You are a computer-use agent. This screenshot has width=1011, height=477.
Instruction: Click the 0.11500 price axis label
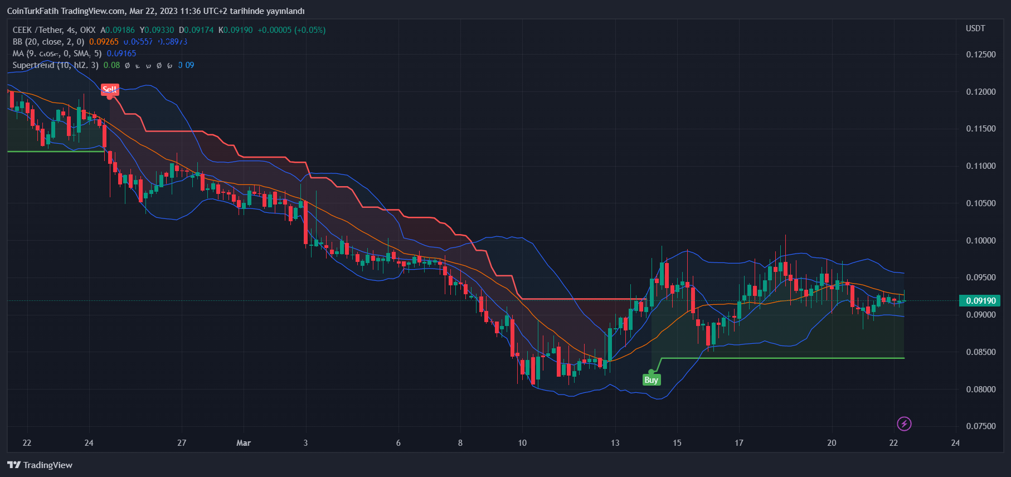pyautogui.click(x=981, y=129)
